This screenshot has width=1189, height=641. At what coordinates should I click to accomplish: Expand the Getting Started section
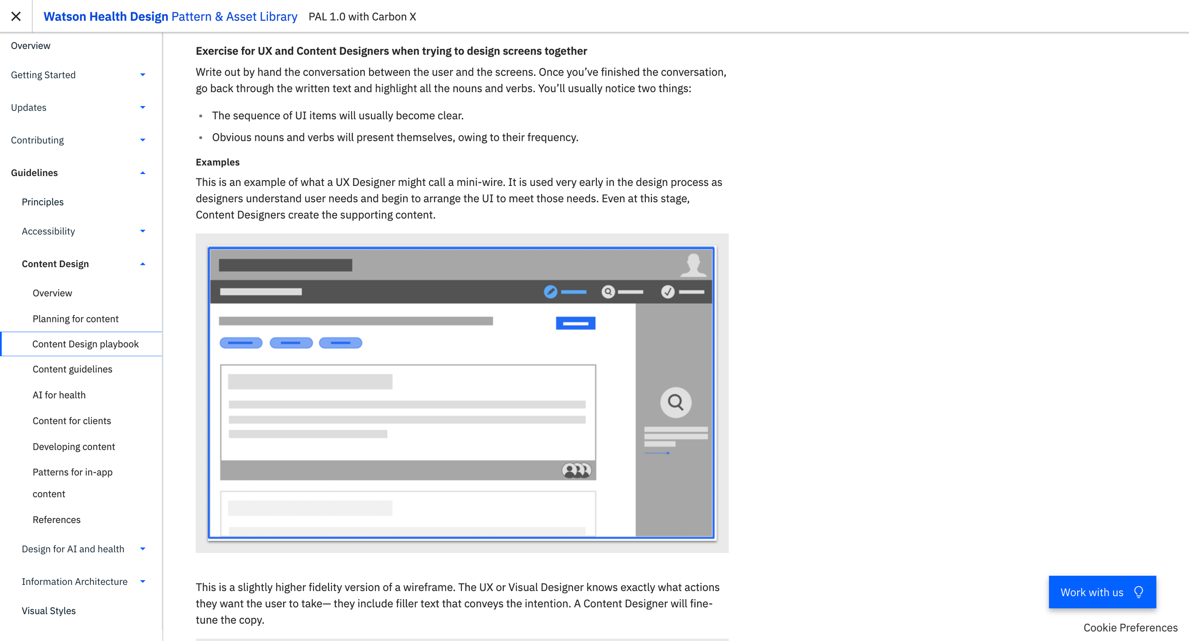tap(142, 75)
